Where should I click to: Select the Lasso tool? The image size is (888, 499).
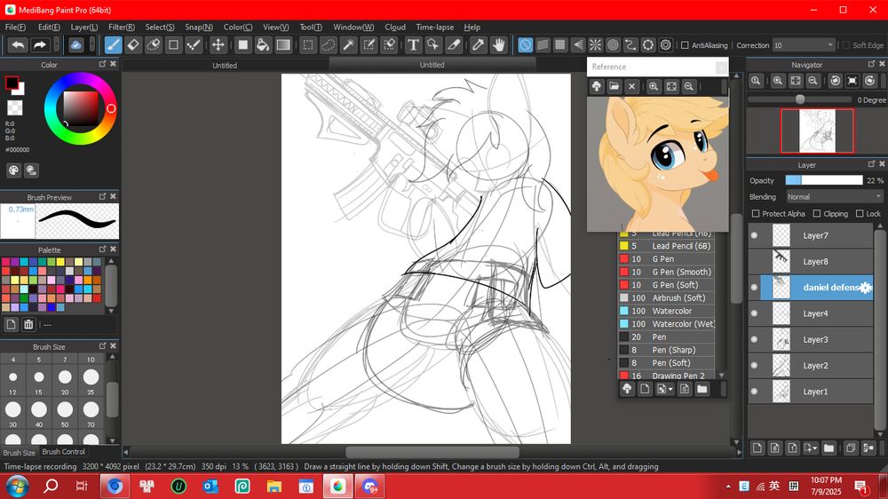click(x=329, y=45)
